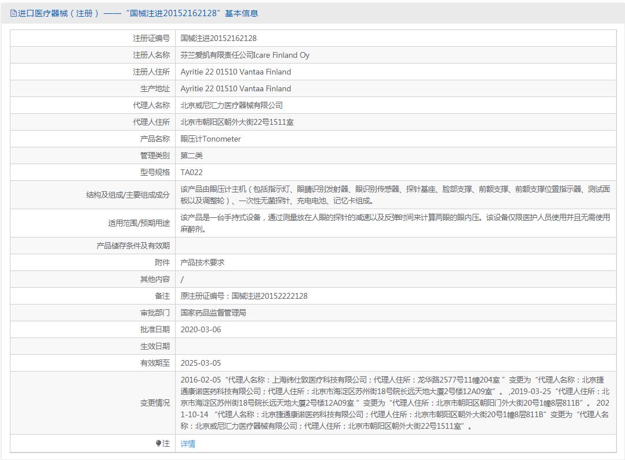Click the 管理类别 label
Viewport: 625px width, 460px height.
(155, 155)
